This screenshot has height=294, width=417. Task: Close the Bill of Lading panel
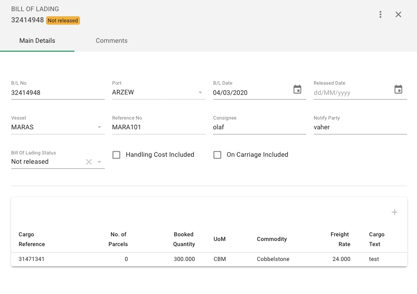point(398,14)
